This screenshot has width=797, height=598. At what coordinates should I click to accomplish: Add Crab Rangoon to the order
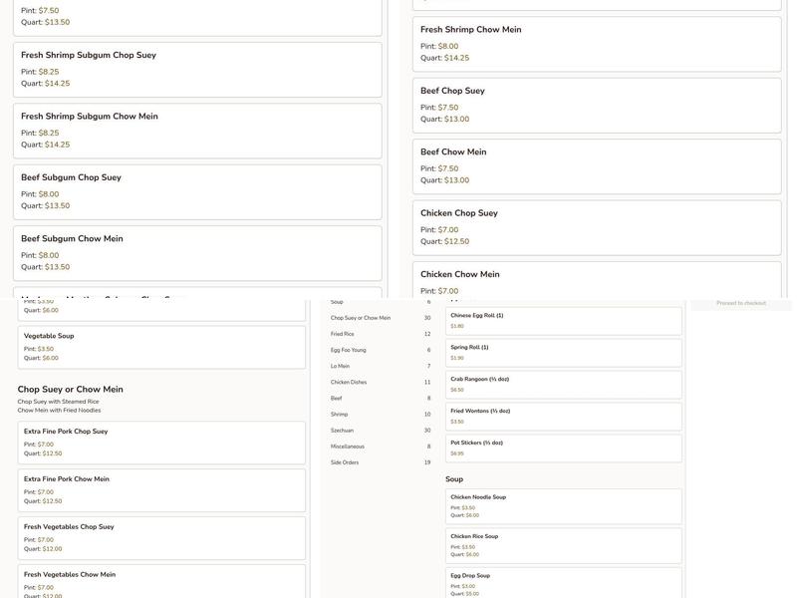click(x=563, y=385)
